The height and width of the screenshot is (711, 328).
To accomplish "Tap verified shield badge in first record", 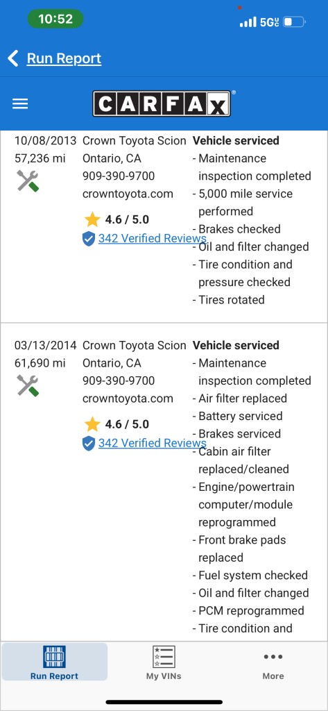I will click(89, 239).
